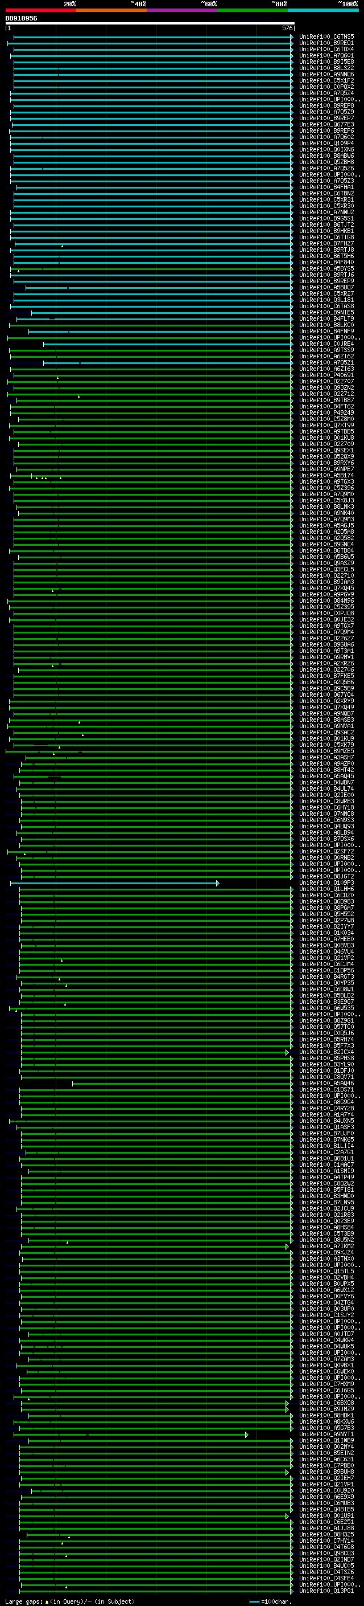
Task: Open hit UniRef100_C6TDX4
Action: (x=326, y=49)
